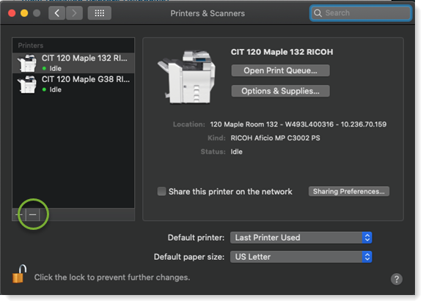
Task: Go forward with the right arrow
Action: tap(74, 13)
